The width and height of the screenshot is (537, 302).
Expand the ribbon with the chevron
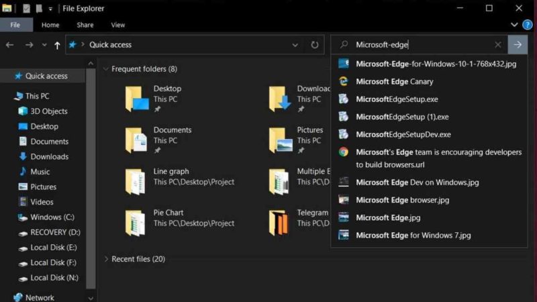pyautogui.click(x=514, y=25)
